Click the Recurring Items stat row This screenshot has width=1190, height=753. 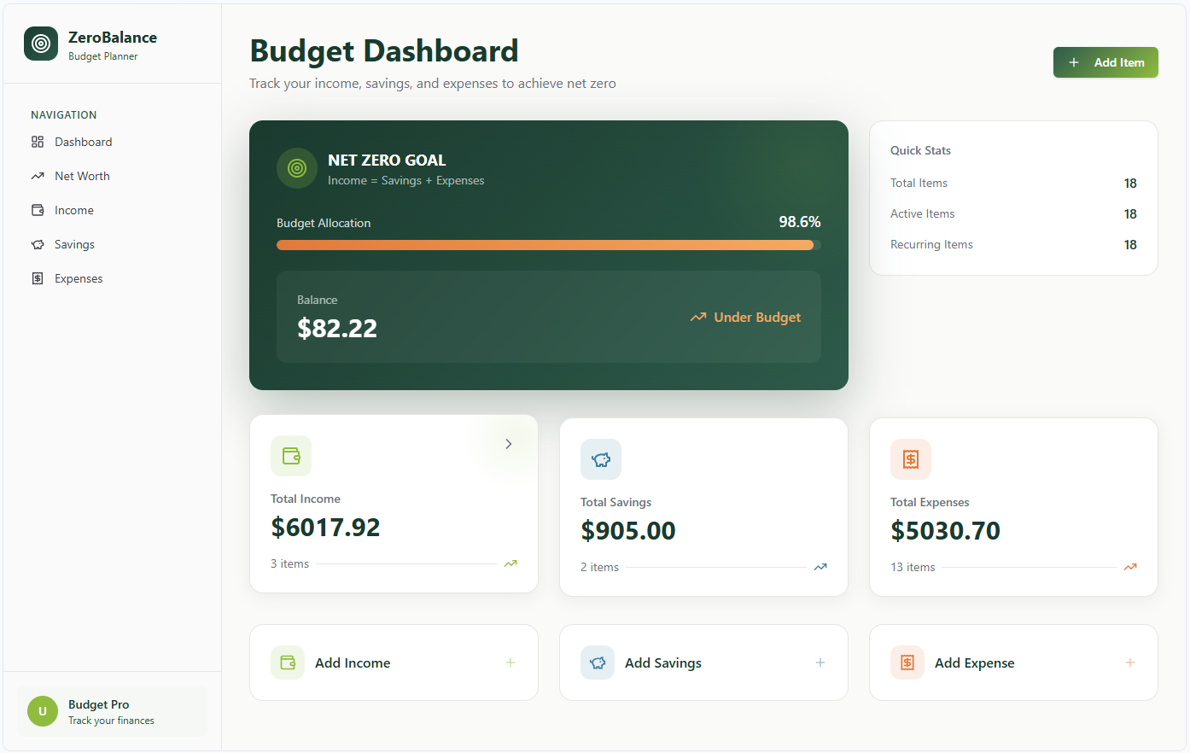pyautogui.click(x=1013, y=244)
